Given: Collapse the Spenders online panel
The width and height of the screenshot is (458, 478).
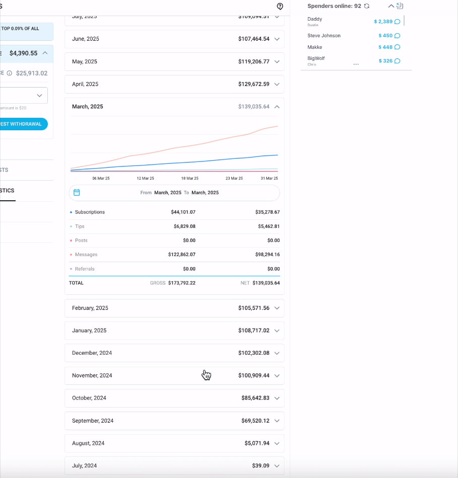Looking at the screenshot, I should point(390,6).
